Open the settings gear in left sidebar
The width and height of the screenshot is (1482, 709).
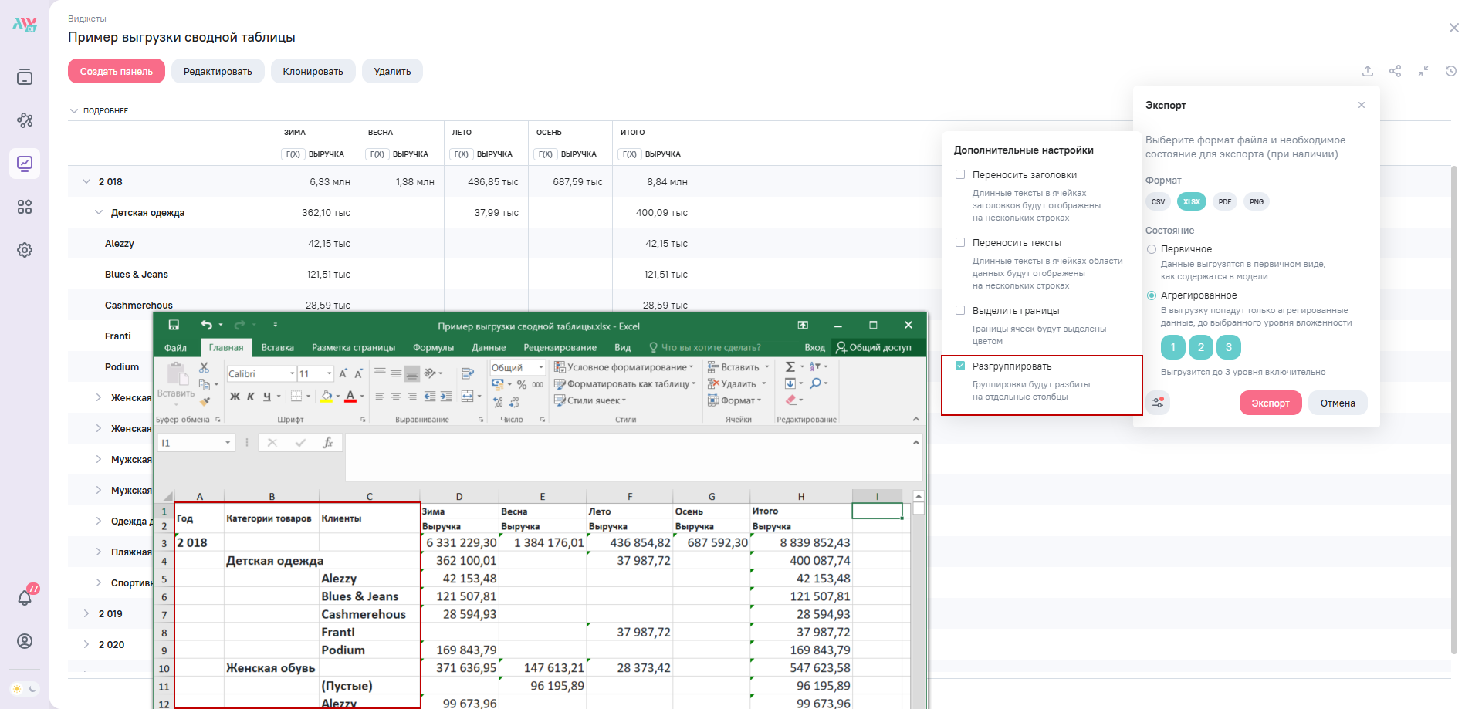[x=25, y=250]
